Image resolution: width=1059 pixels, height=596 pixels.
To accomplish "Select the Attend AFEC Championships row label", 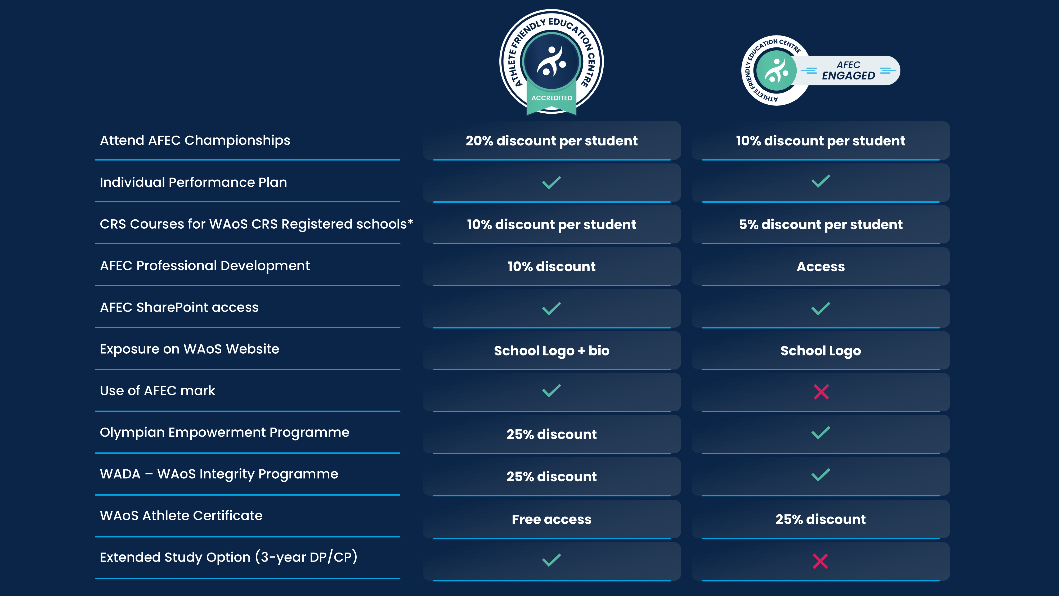I will click(195, 140).
